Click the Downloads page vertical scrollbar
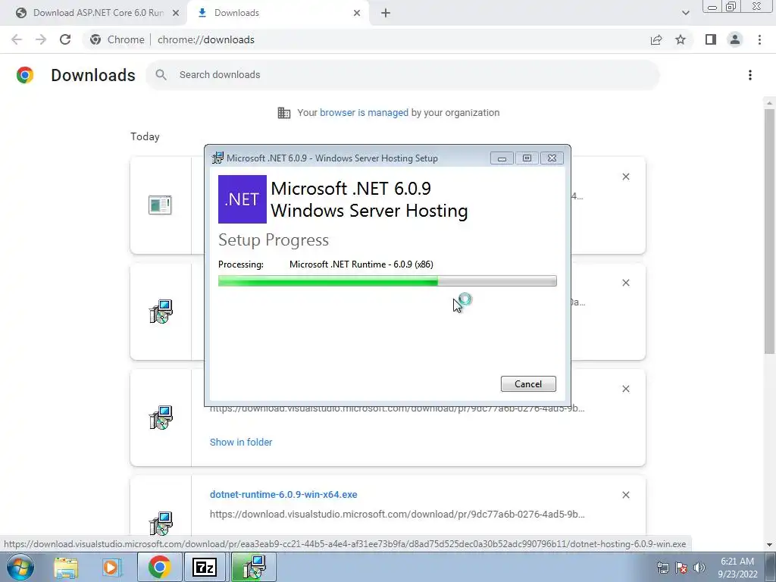Viewport: 776px width, 582px height. pyautogui.click(x=769, y=232)
